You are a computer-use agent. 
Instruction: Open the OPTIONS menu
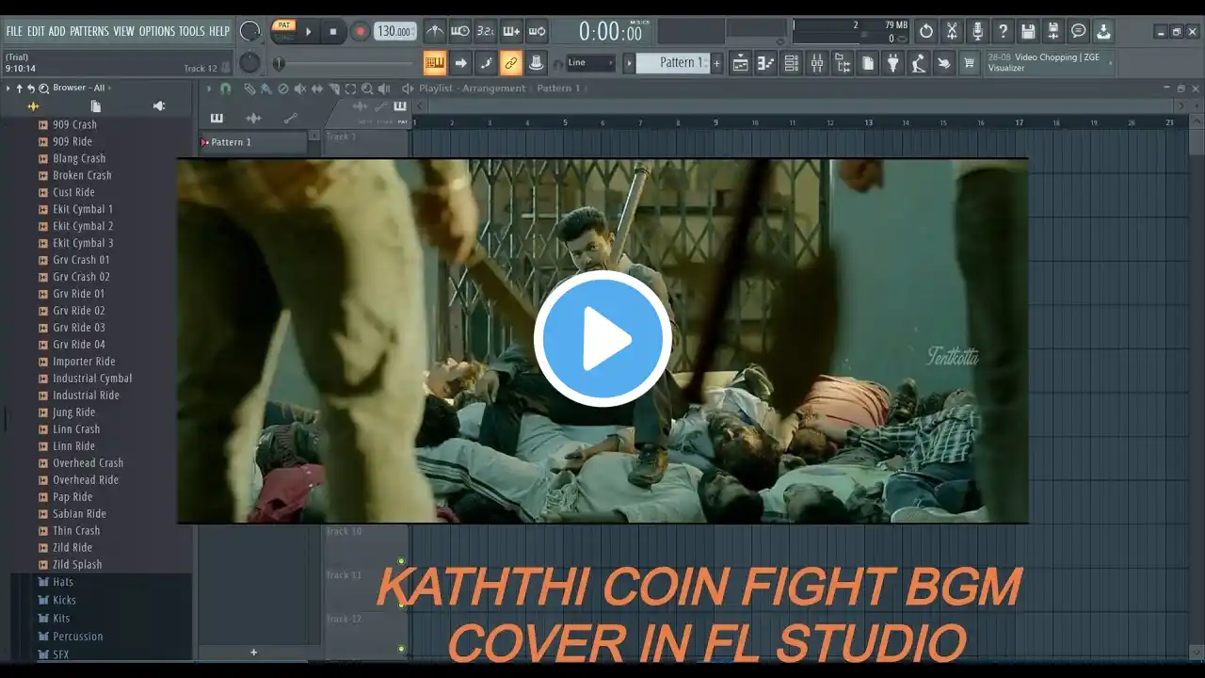click(157, 31)
